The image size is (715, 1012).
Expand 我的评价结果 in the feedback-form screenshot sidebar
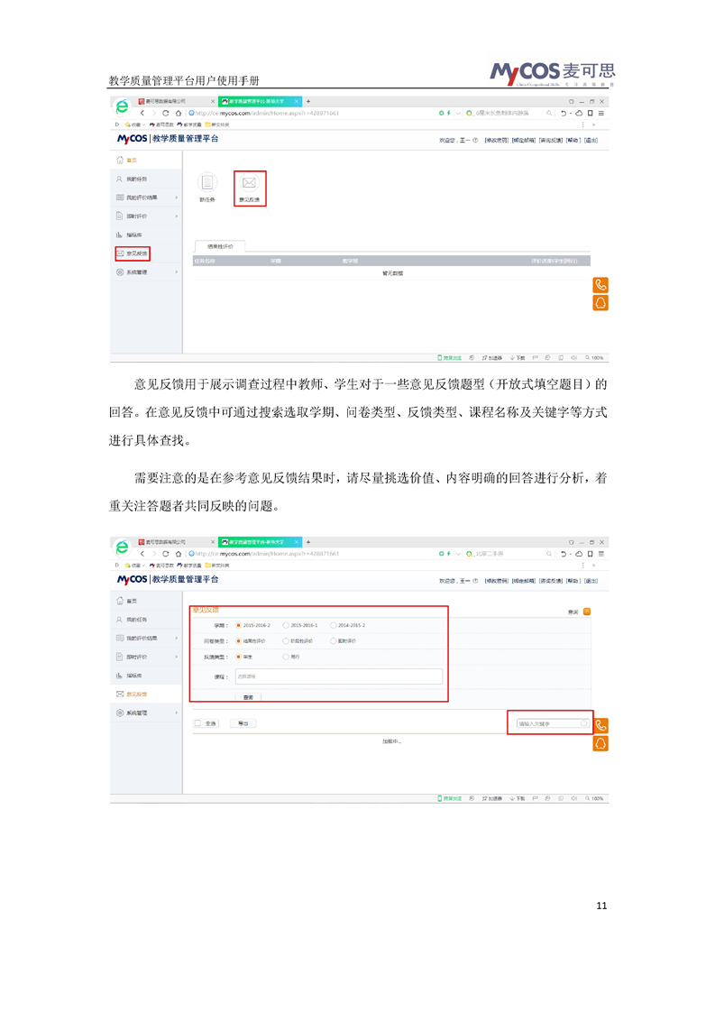[146, 639]
